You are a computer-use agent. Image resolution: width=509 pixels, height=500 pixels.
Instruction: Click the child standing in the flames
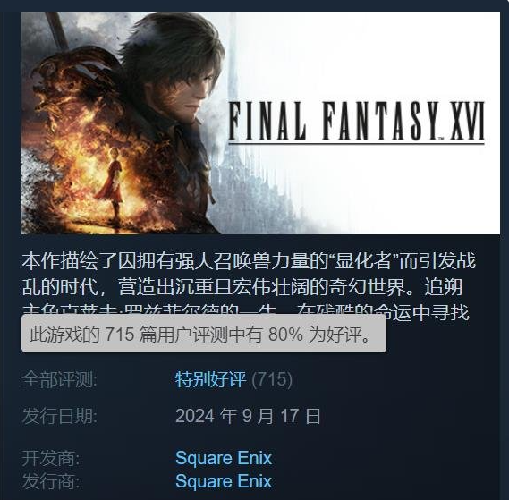[x=112, y=182]
